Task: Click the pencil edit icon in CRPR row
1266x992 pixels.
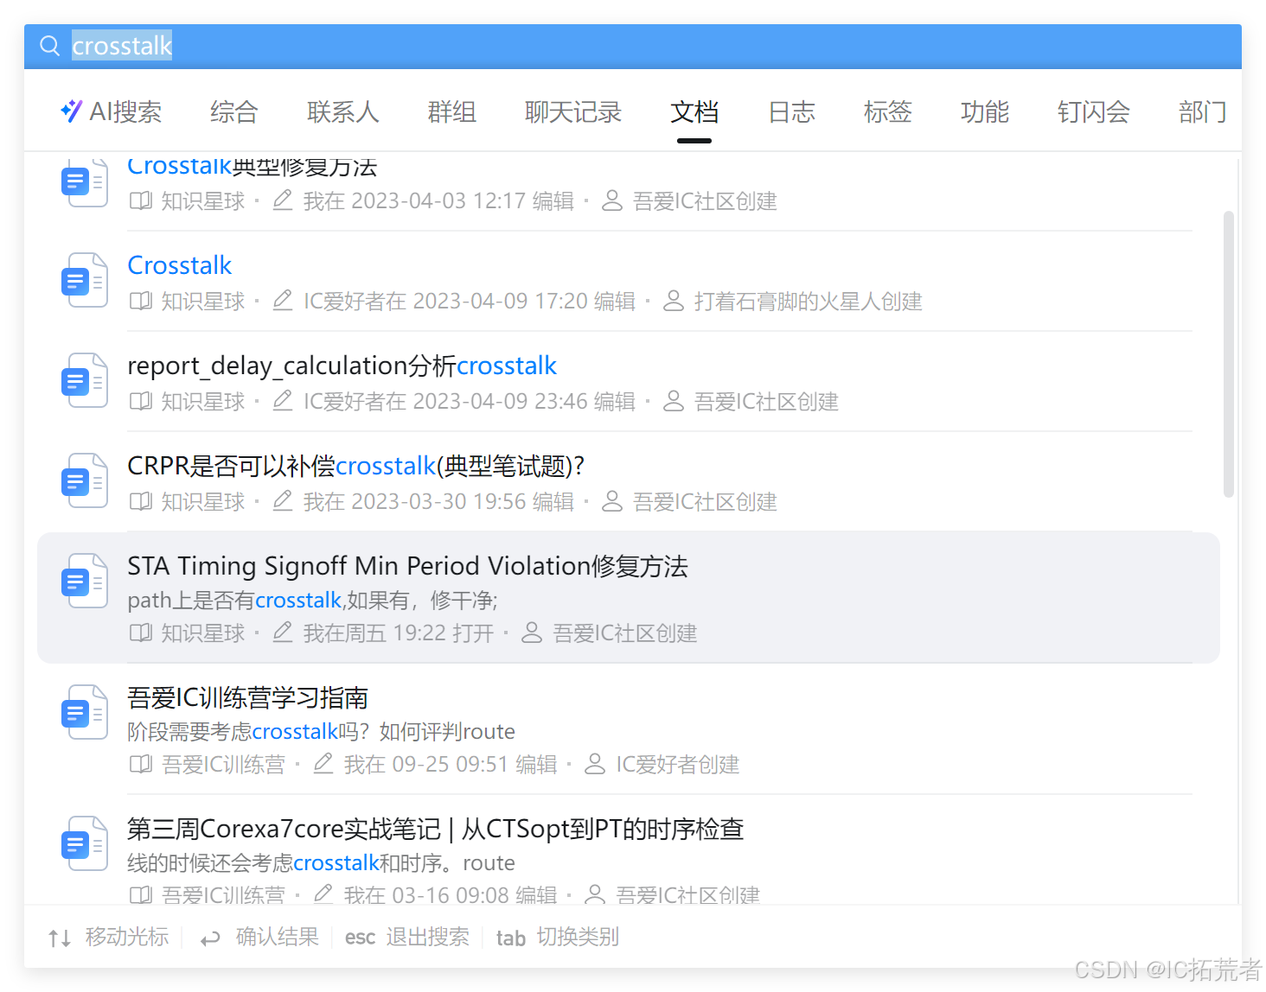Action: (x=283, y=501)
